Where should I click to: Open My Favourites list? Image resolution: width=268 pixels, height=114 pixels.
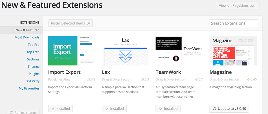point(29,88)
